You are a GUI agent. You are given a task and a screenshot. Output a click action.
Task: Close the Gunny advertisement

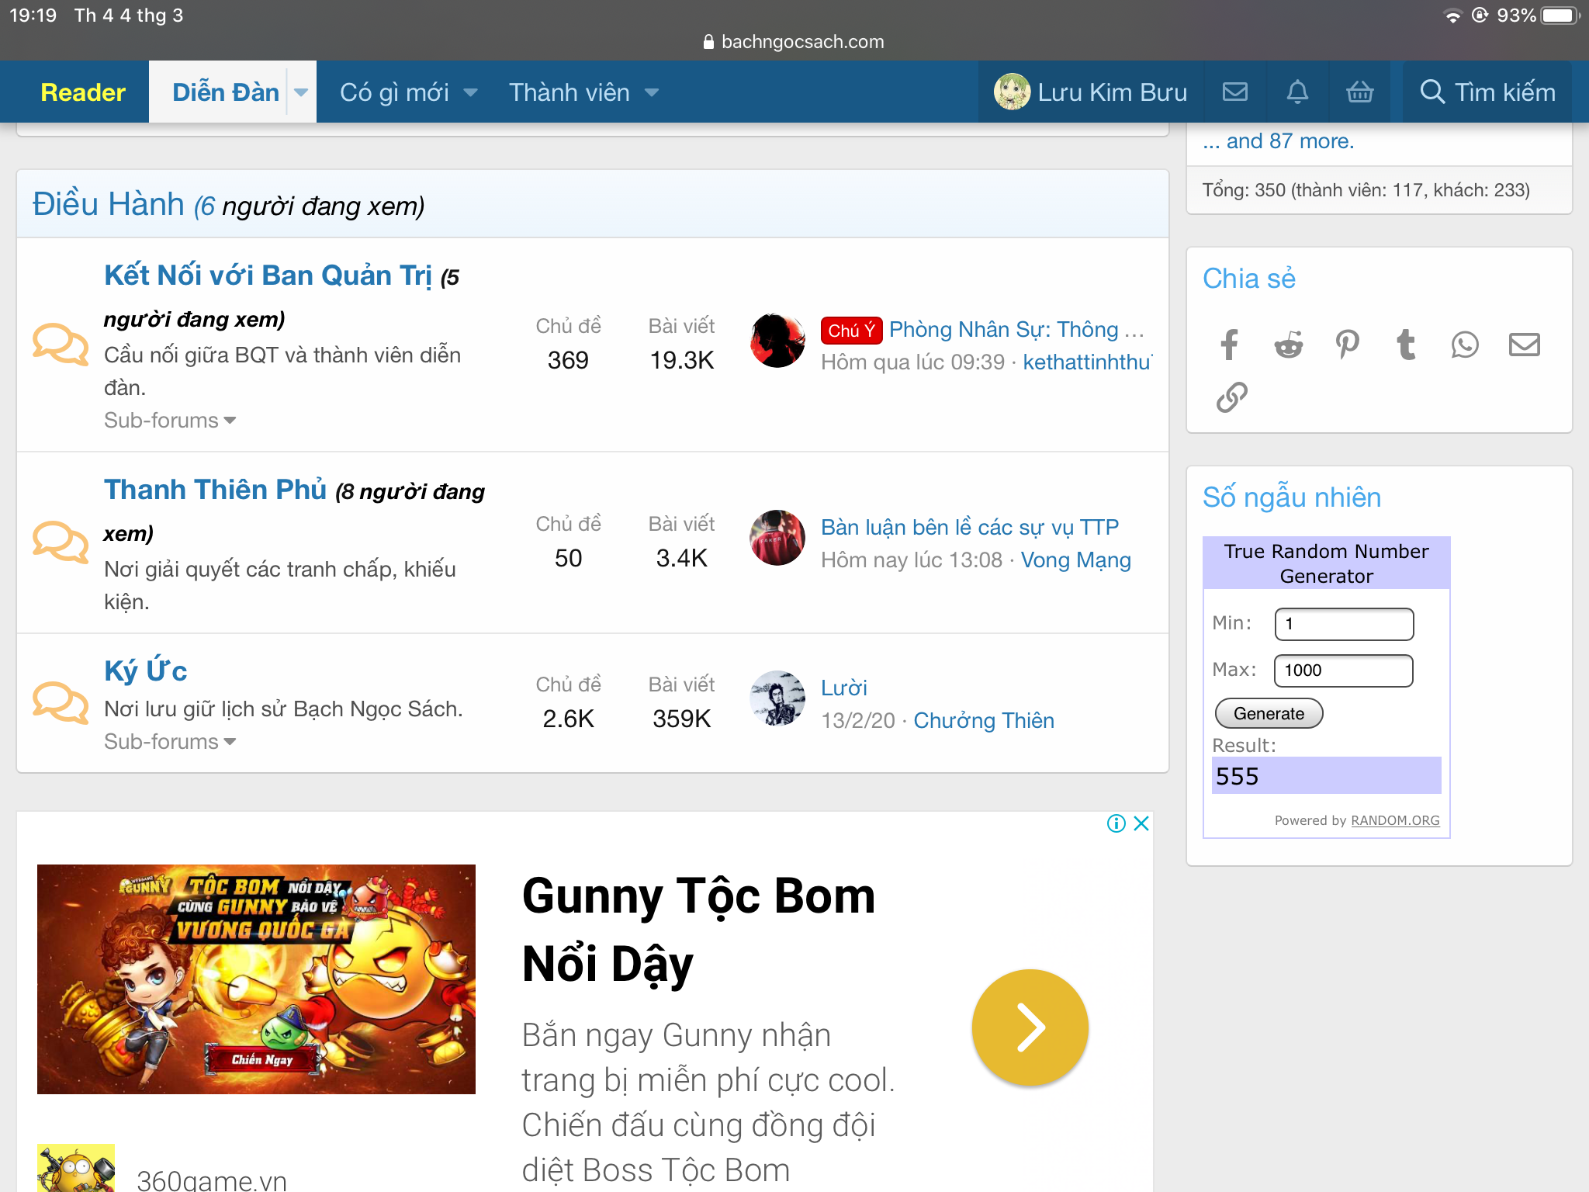pyautogui.click(x=1141, y=823)
